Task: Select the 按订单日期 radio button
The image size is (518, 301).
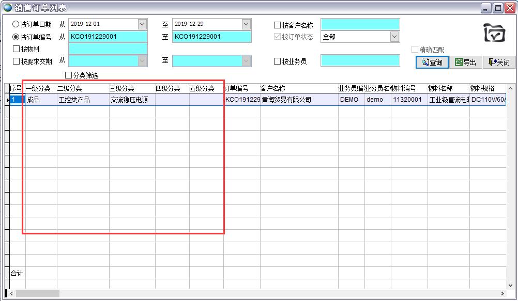Action: click(x=16, y=24)
